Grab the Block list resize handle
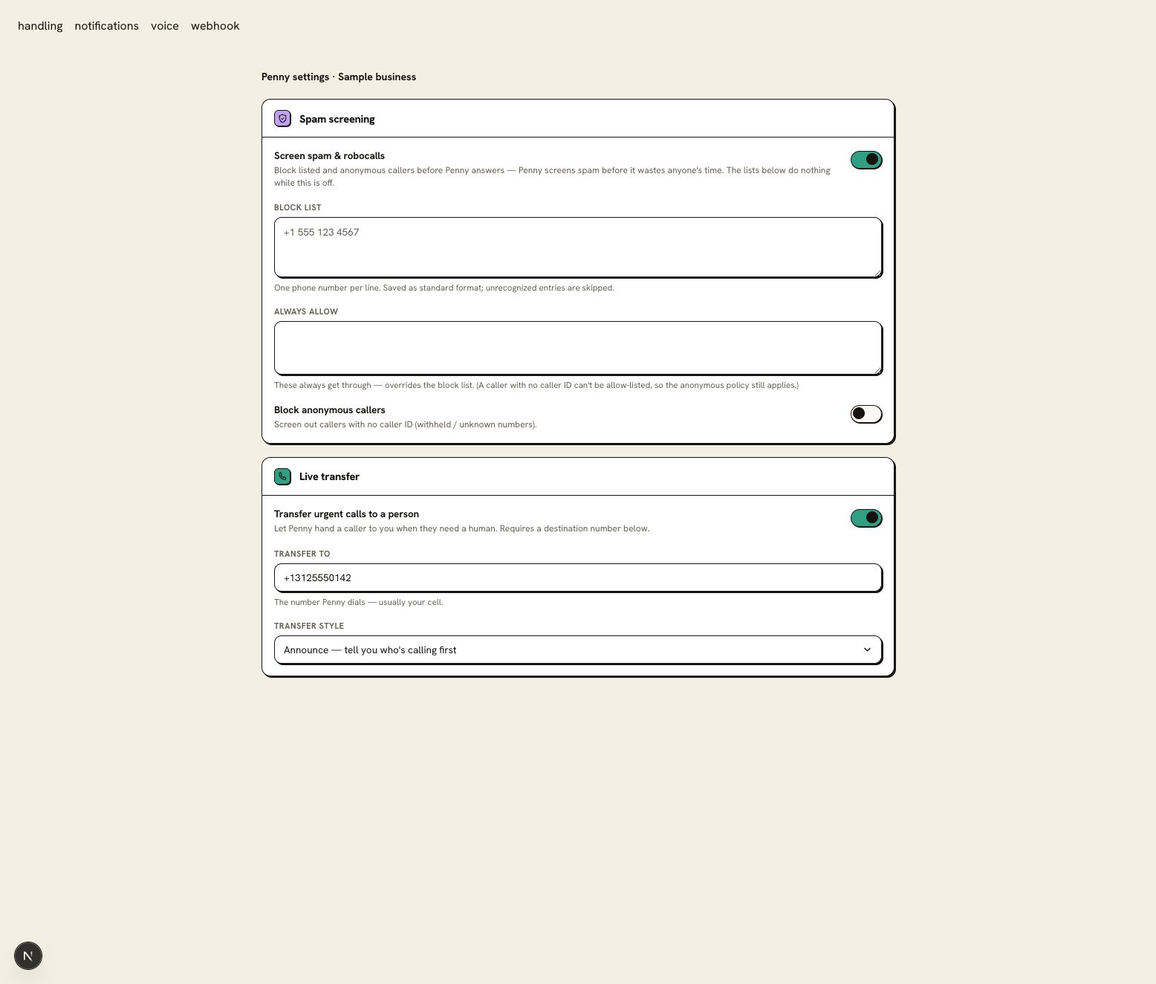This screenshot has width=1156, height=984. coord(877,273)
